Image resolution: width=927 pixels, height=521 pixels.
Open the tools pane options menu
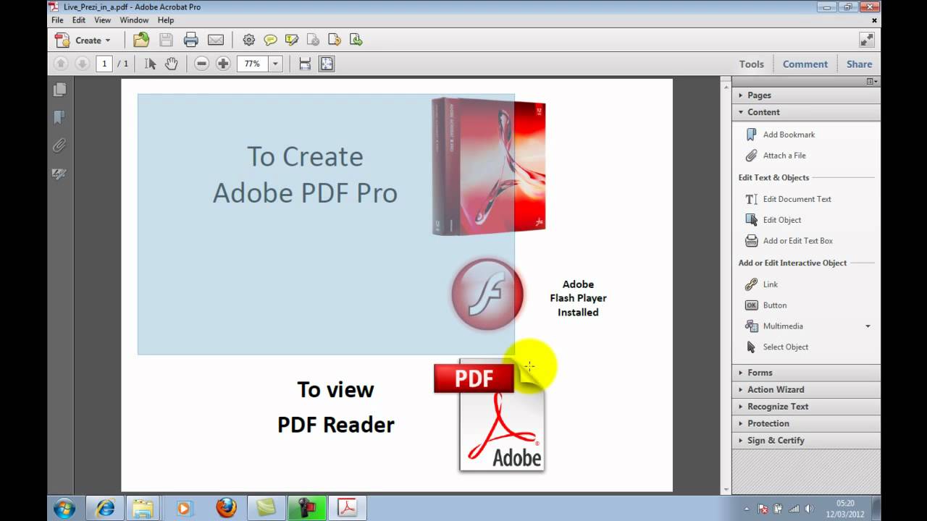[x=872, y=82]
